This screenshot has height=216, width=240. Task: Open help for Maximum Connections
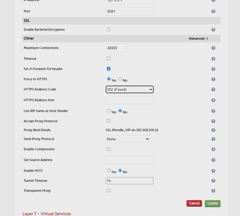coord(213,48)
